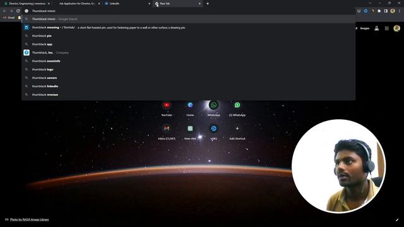Click the customize page pencil icon
The height and width of the screenshot is (227, 404).
(397, 220)
